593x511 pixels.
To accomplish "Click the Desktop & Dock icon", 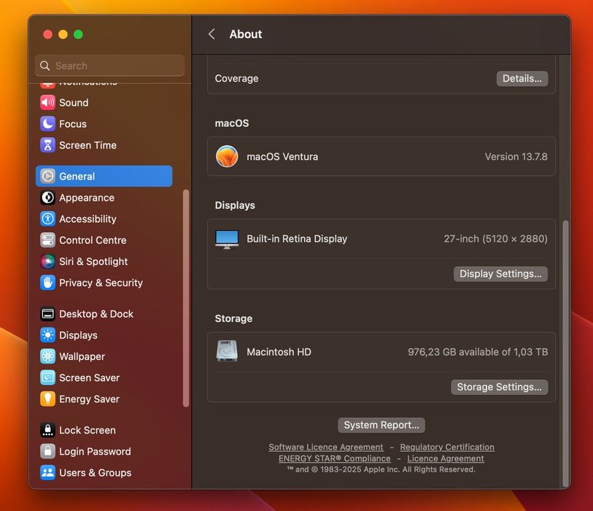I will pyautogui.click(x=47, y=314).
